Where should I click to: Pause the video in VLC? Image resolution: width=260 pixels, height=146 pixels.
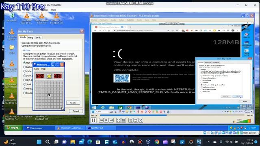93,120
